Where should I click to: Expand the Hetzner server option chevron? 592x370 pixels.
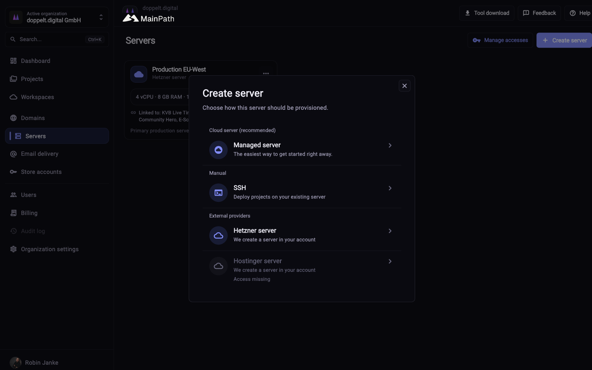pos(390,231)
